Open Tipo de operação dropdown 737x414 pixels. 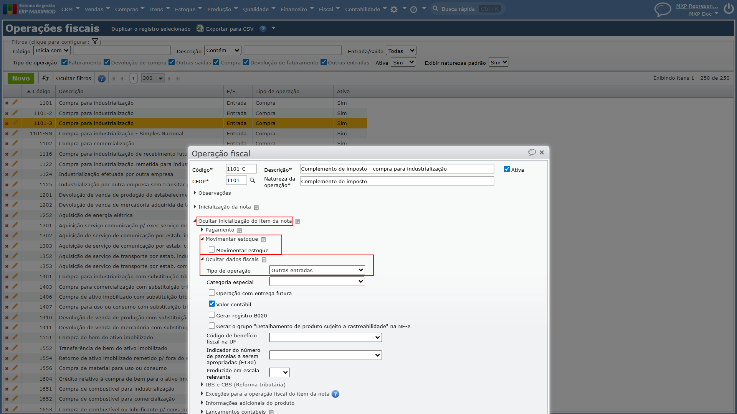coord(317,270)
